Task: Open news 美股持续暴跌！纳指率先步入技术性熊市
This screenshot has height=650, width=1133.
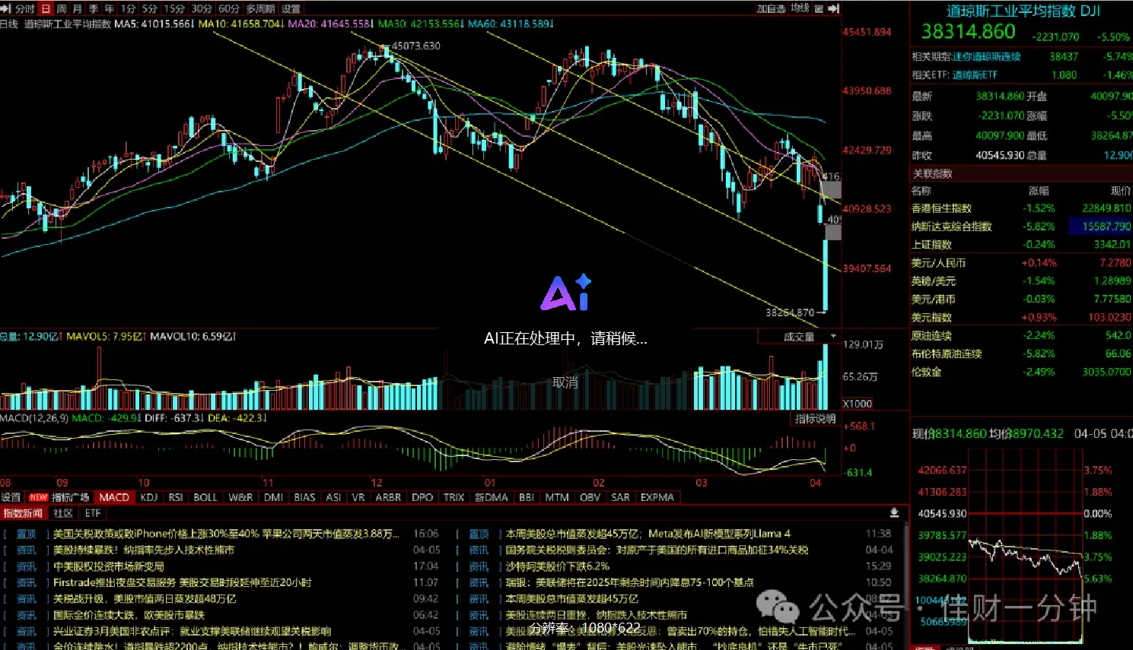Action: [x=144, y=550]
